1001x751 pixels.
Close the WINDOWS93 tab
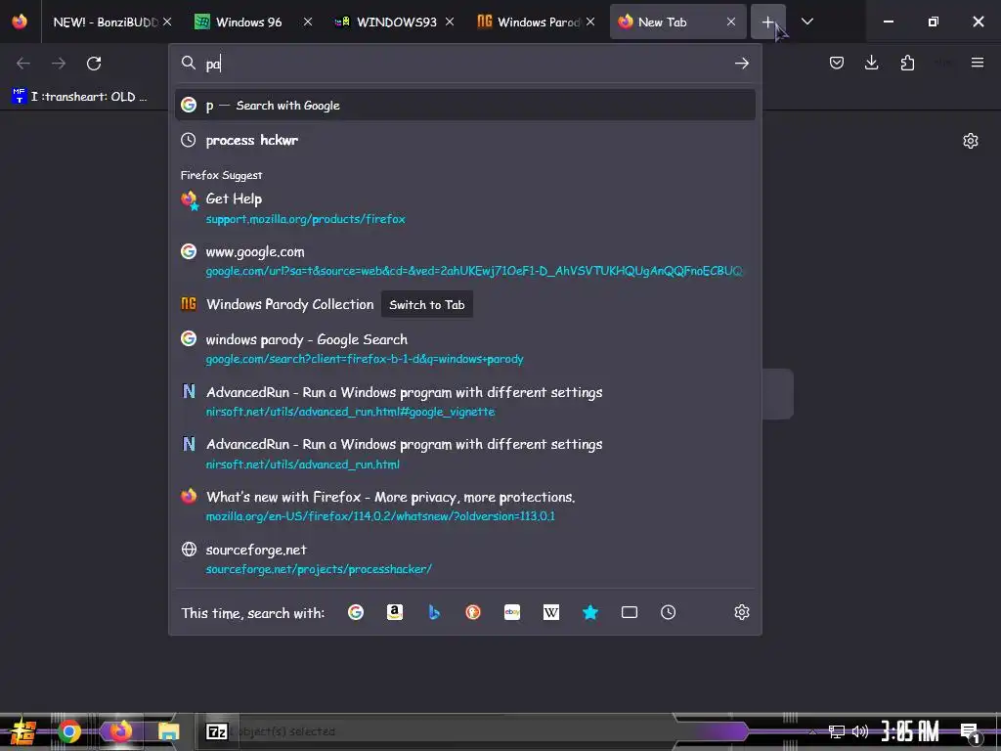pyautogui.click(x=450, y=22)
